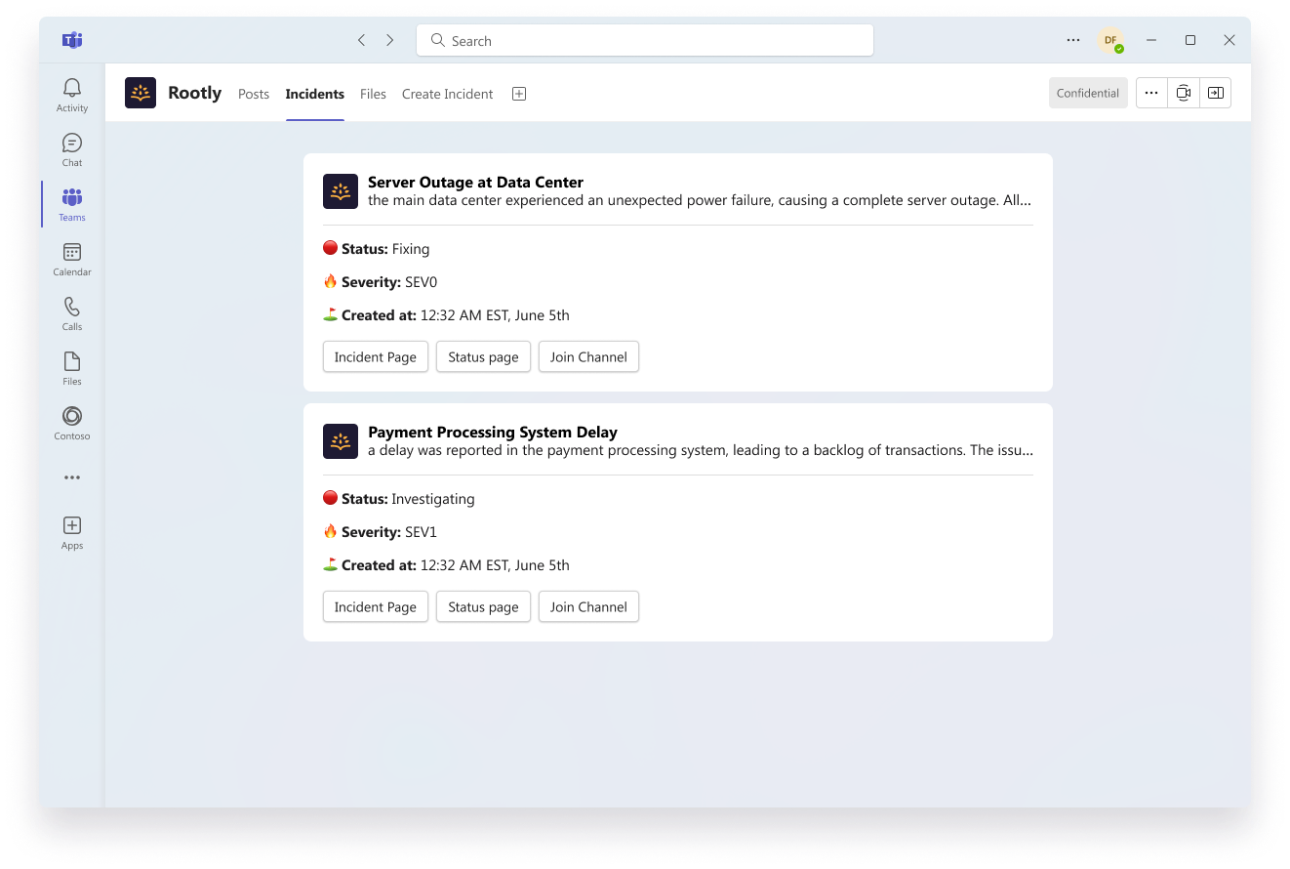Click the Payment Processing System Delay title
Viewport: 1290px width, 869px height.
[493, 432]
